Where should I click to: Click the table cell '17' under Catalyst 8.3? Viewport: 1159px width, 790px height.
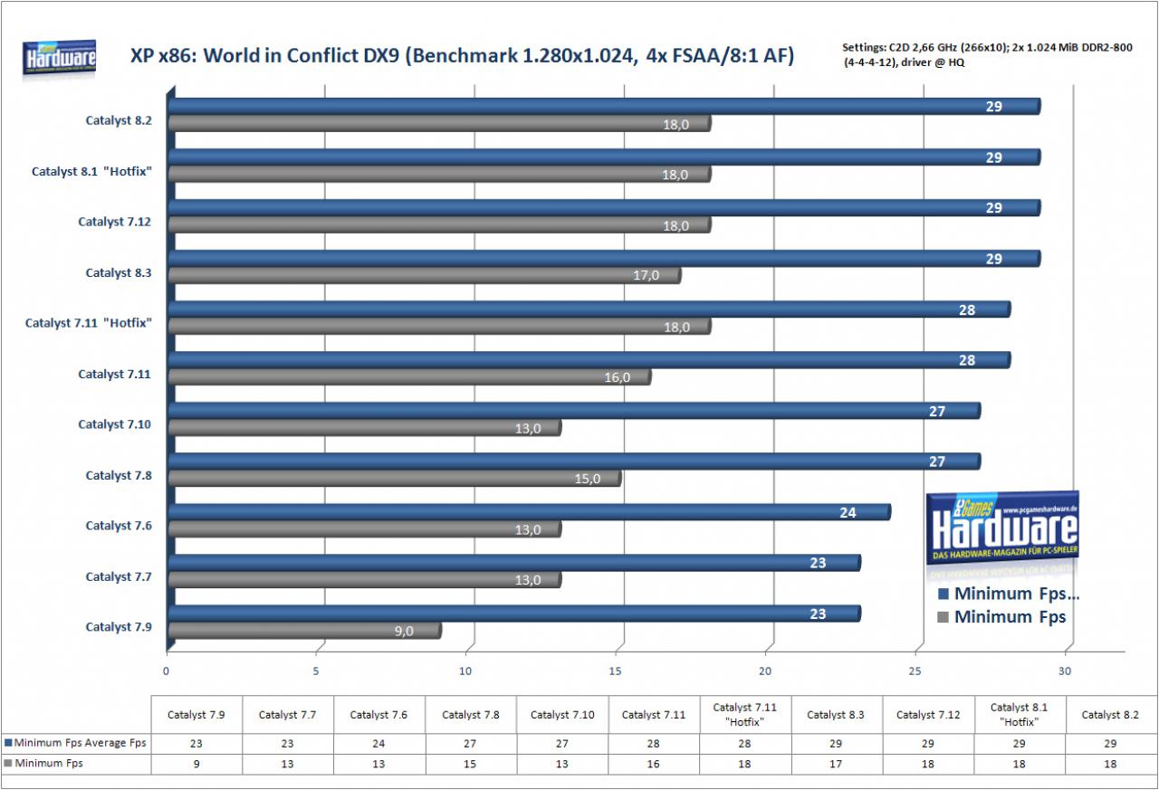(x=837, y=764)
